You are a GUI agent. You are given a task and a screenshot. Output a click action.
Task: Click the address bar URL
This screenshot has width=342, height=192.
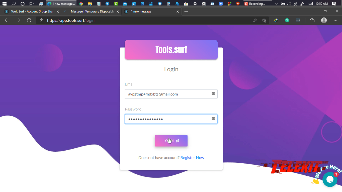click(71, 20)
